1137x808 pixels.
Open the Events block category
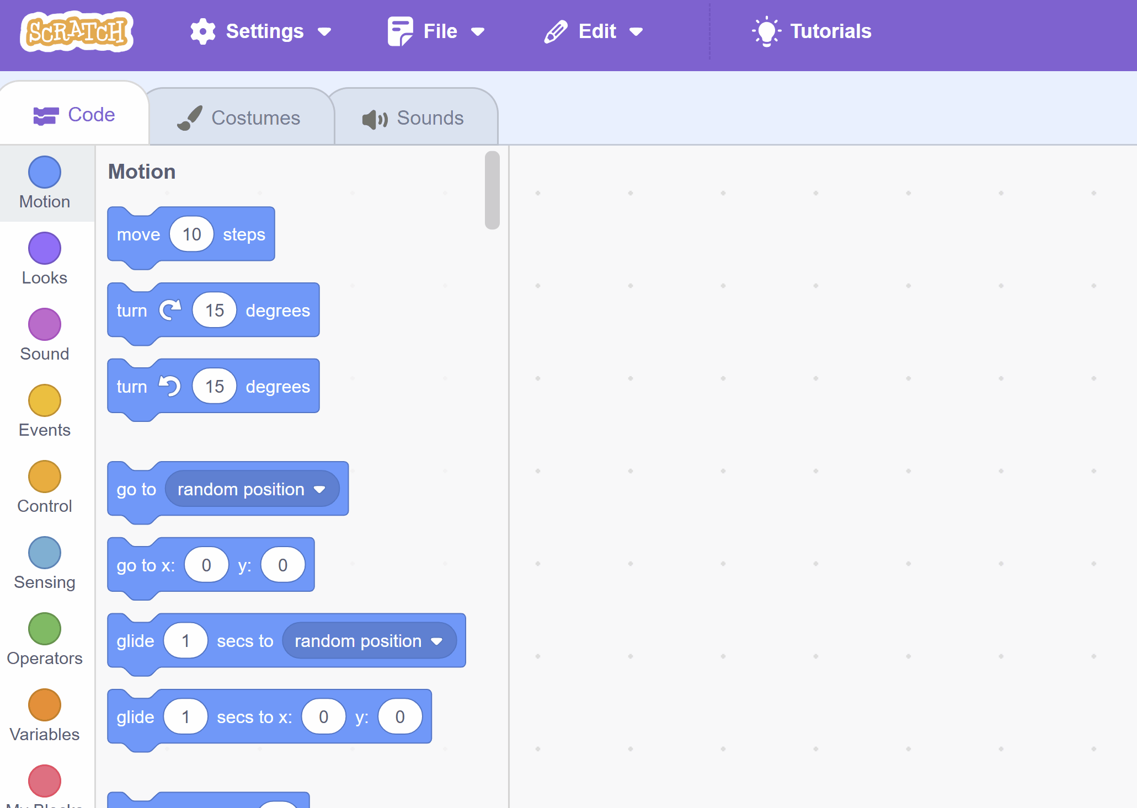(x=44, y=411)
